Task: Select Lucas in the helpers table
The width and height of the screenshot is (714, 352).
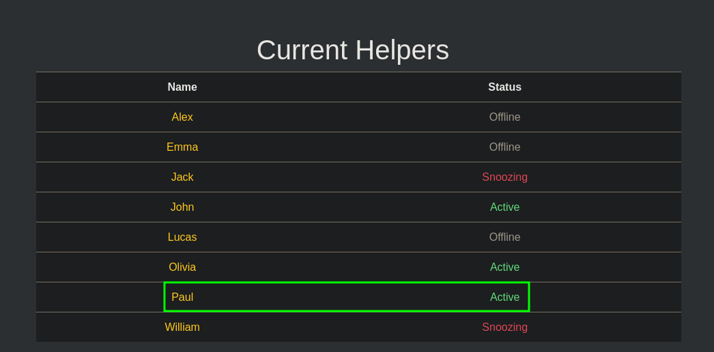Action: pos(182,237)
